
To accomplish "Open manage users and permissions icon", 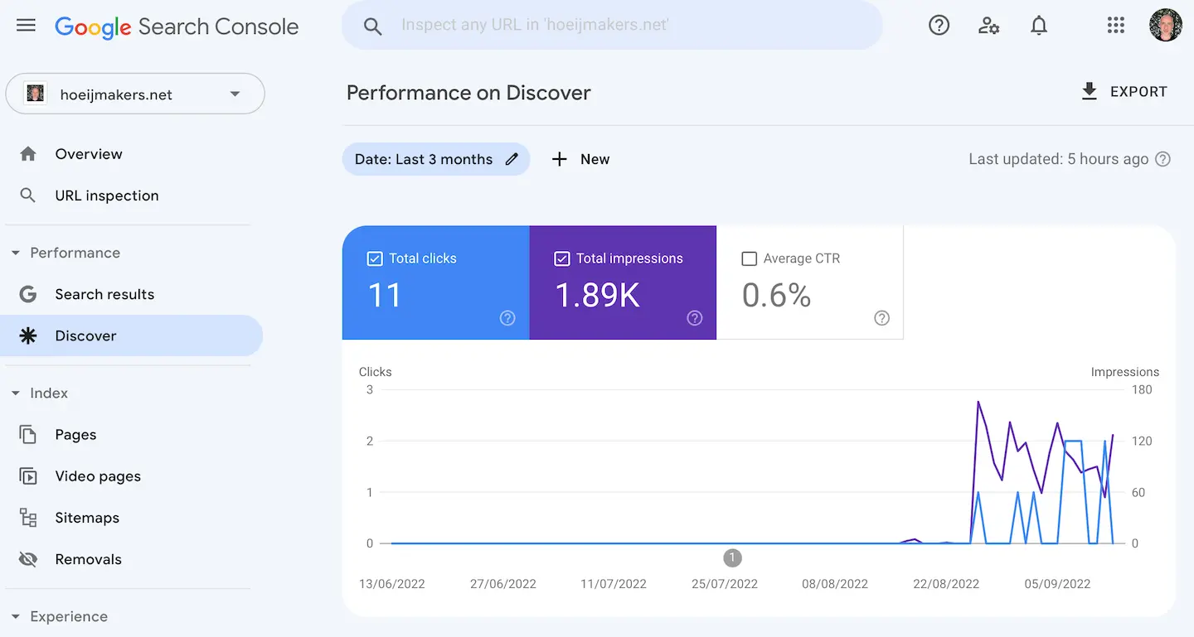I will [988, 25].
